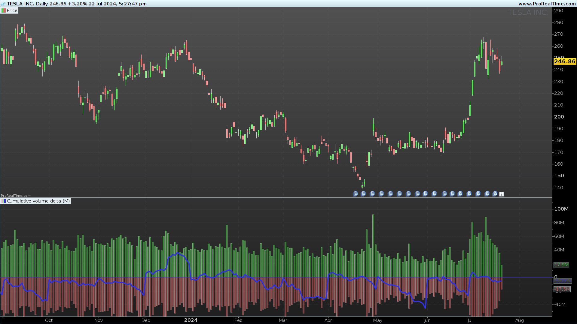Click the ProRealTime.com watermark text

(16, 196)
